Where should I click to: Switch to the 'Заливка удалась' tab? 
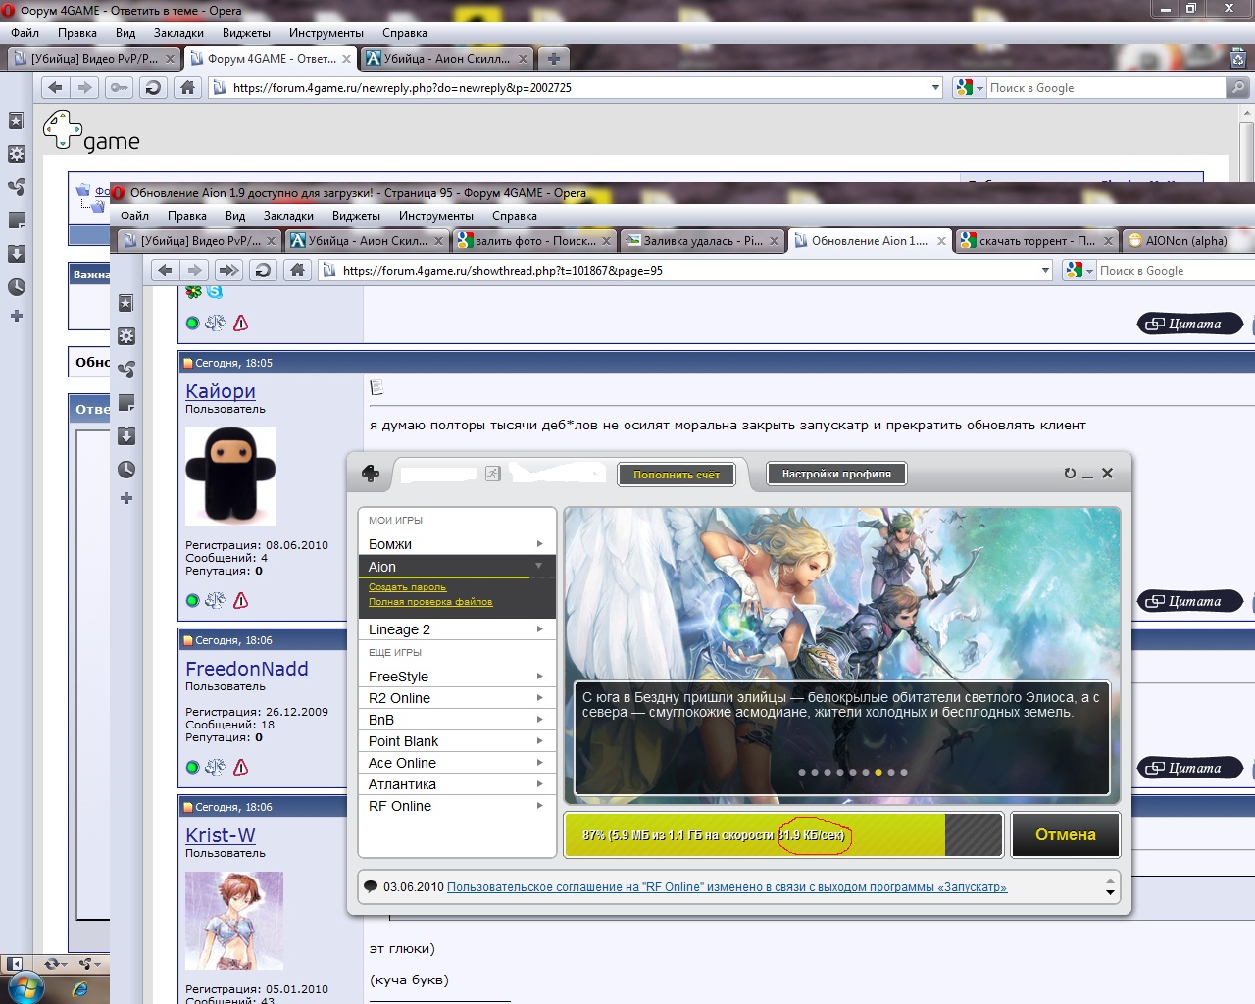pyautogui.click(x=703, y=240)
